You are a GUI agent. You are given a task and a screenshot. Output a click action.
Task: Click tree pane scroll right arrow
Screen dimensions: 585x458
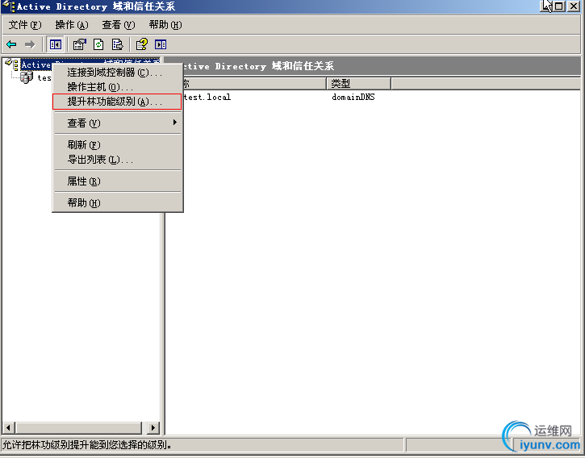coord(153,427)
